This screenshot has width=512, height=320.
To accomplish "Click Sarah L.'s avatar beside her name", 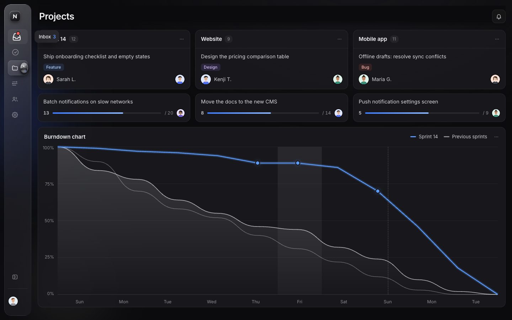I will (48, 79).
